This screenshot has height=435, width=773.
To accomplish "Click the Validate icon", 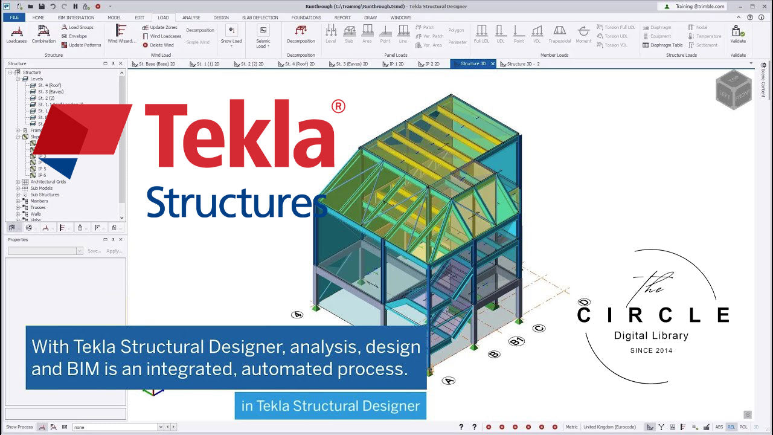I will tap(738, 31).
